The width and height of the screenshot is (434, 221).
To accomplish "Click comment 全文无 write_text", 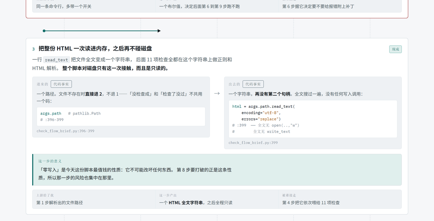I will [x=272, y=132].
